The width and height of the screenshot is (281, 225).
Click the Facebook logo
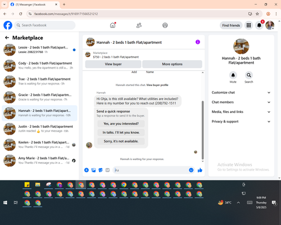pos(8,25)
